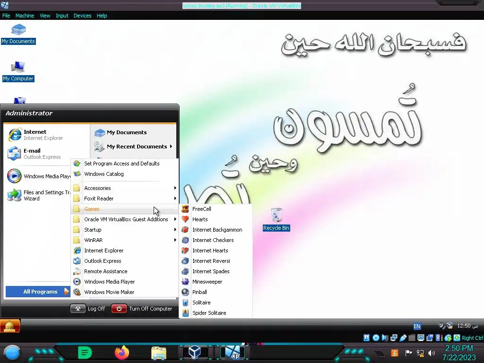
Task: Expand the Startup folder
Action: point(125,230)
